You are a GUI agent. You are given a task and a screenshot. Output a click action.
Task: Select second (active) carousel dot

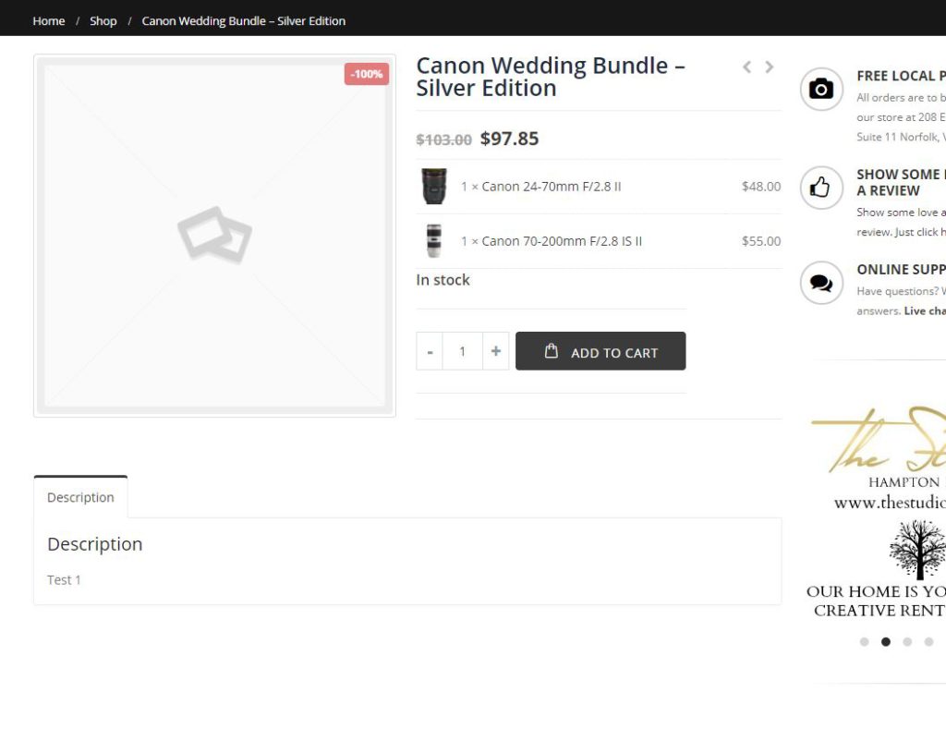click(x=886, y=641)
